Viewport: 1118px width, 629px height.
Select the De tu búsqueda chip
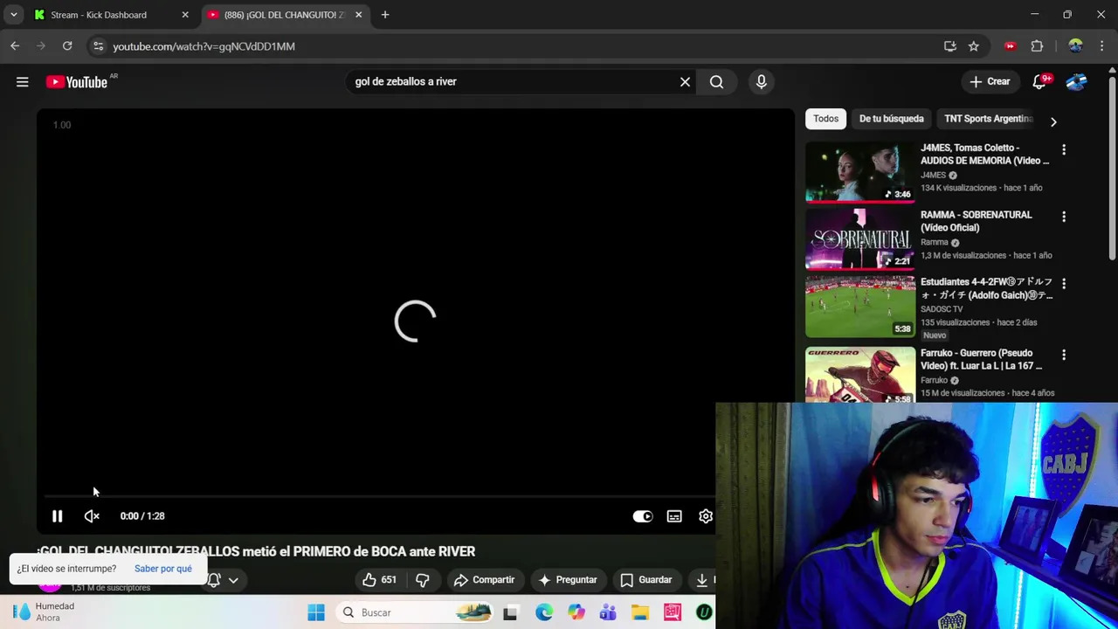tap(891, 119)
